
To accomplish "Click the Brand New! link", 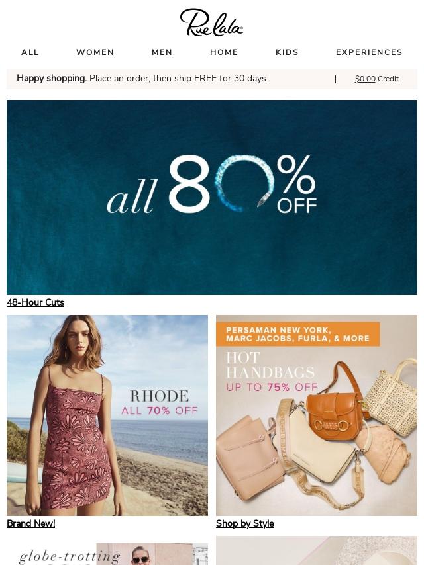I will (x=31, y=523).
